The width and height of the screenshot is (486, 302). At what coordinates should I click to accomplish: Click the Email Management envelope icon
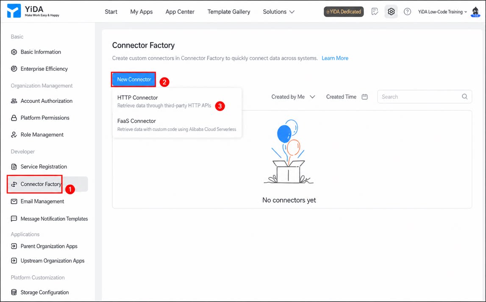point(14,201)
